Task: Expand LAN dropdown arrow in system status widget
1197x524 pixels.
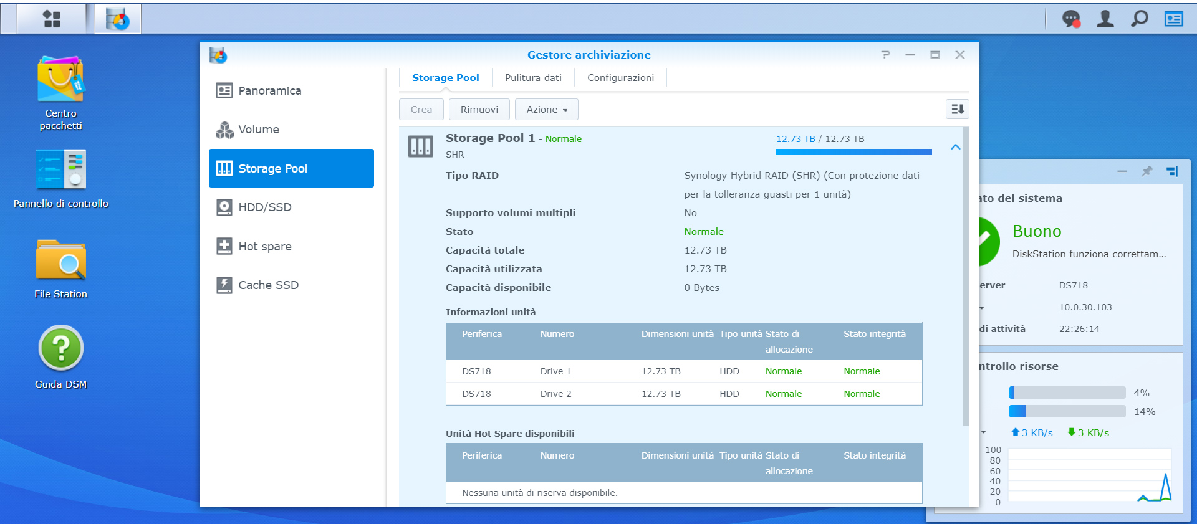Action: [x=981, y=308]
